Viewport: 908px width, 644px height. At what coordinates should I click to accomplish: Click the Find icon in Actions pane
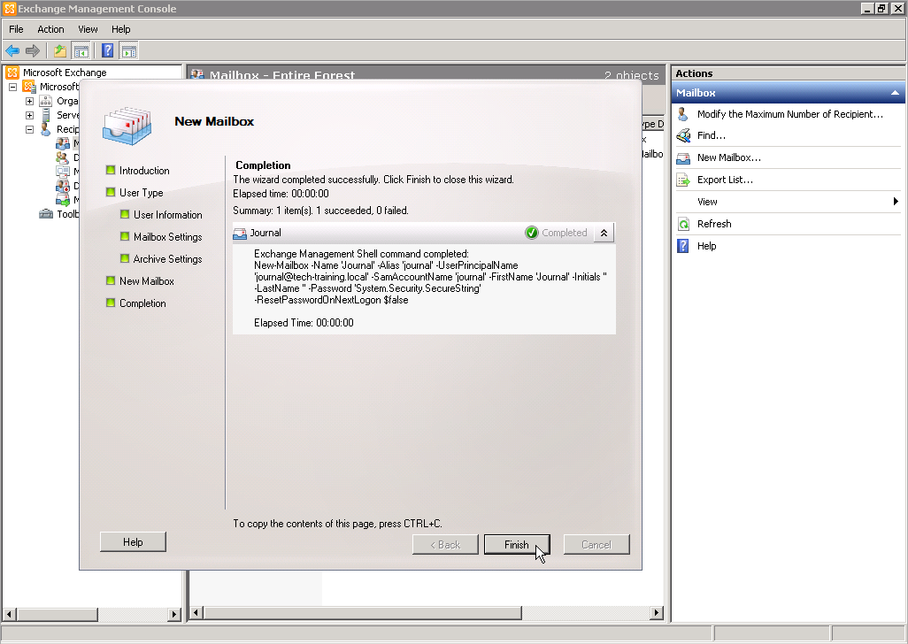point(683,135)
